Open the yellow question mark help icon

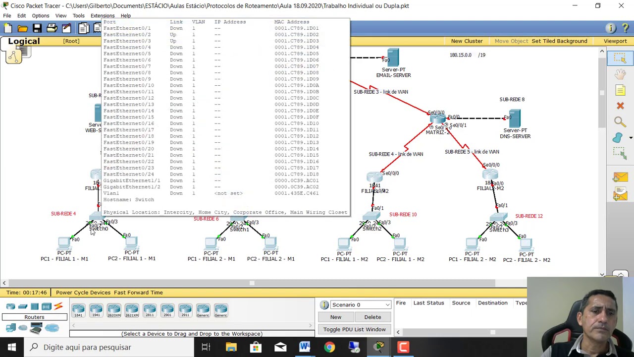625,28
